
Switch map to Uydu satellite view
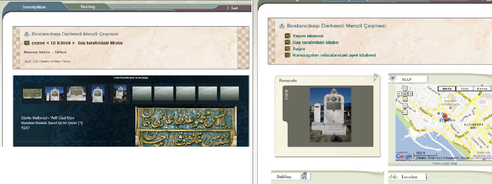click(465, 88)
